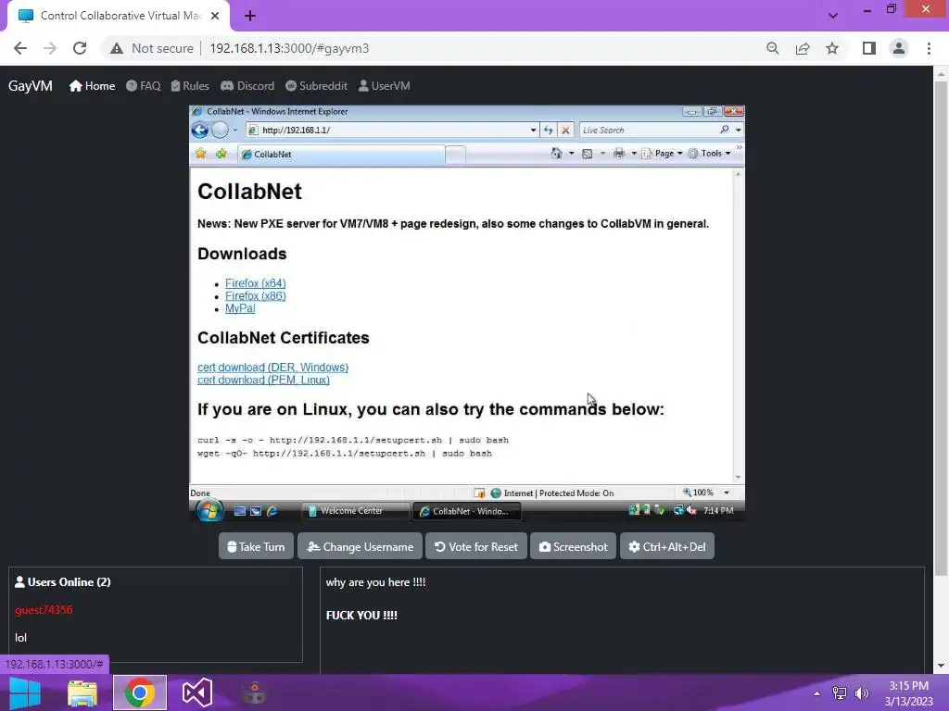The image size is (949, 711).
Task: Open the Firefox (x64) download link
Action: coord(256,283)
